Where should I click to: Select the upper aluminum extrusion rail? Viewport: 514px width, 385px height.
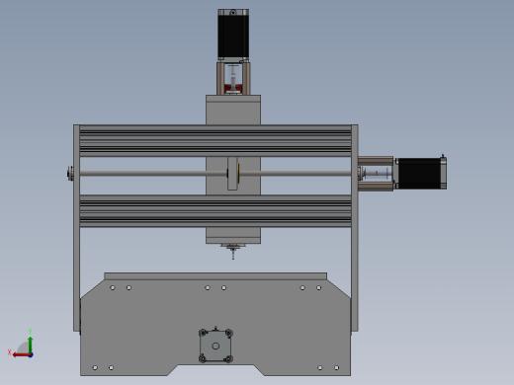pos(215,141)
